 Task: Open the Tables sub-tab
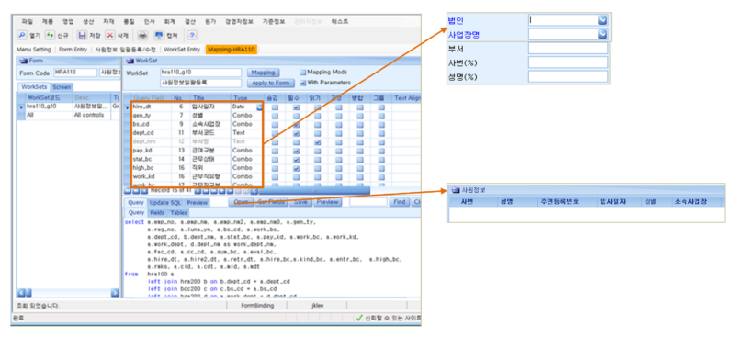(x=178, y=213)
